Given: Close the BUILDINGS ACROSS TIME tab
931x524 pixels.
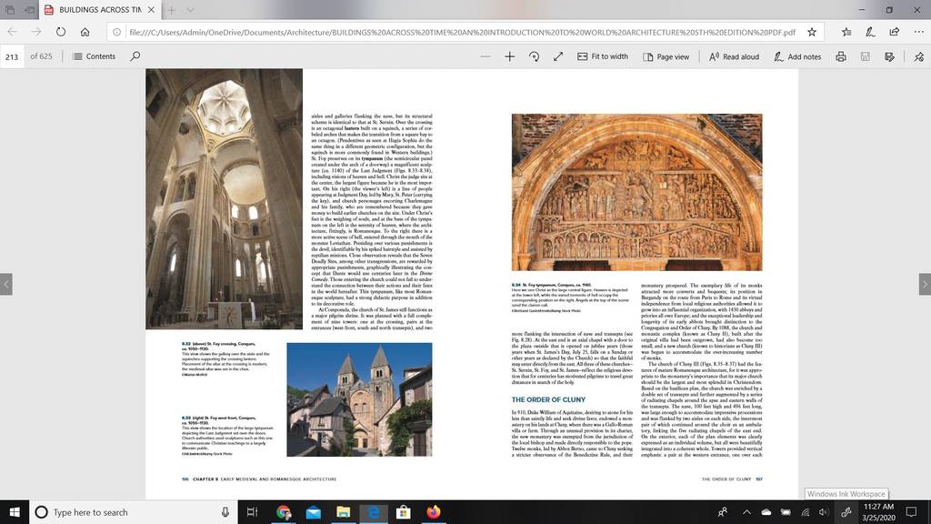Looking at the screenshot, I should [x=152, y=10].
